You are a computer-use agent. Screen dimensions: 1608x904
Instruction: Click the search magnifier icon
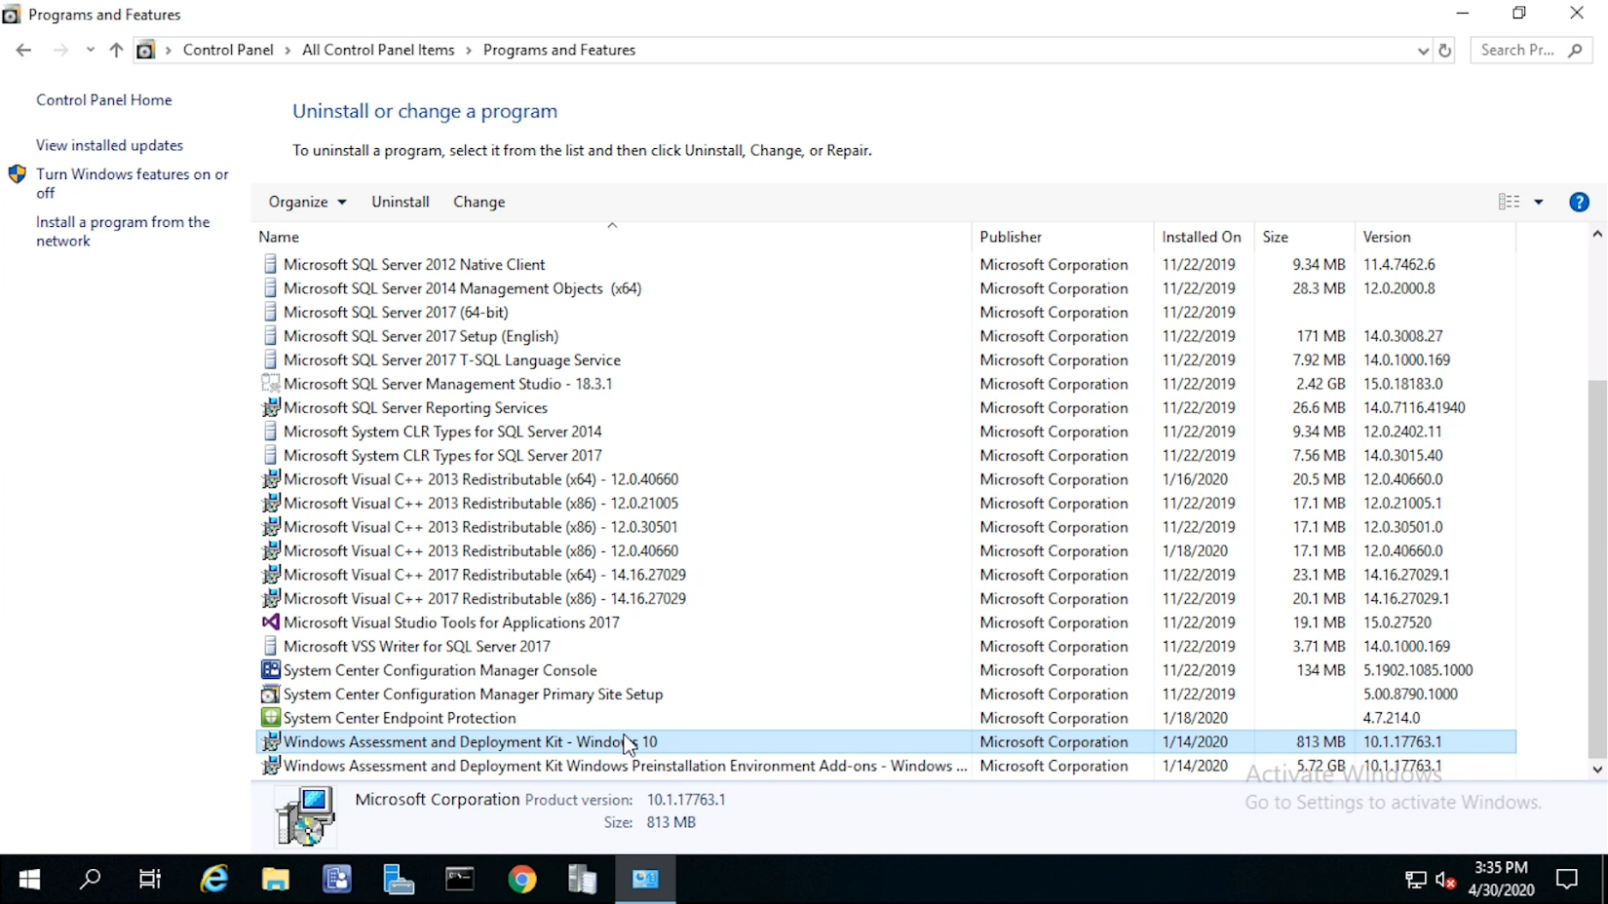coord(1575,50)
